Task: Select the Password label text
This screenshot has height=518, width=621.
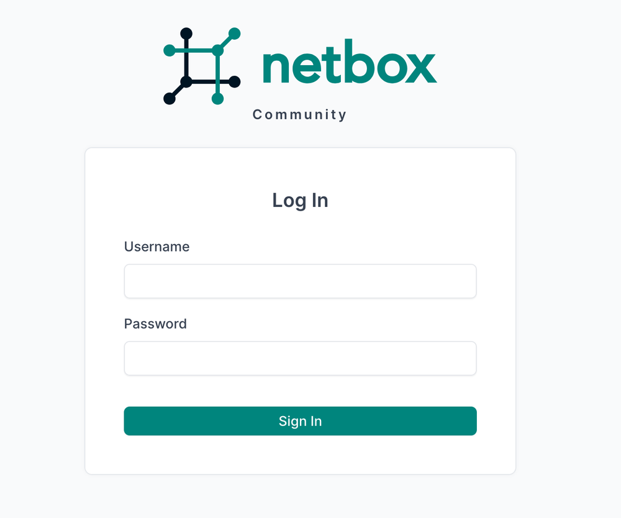Action: pos(155,324)
